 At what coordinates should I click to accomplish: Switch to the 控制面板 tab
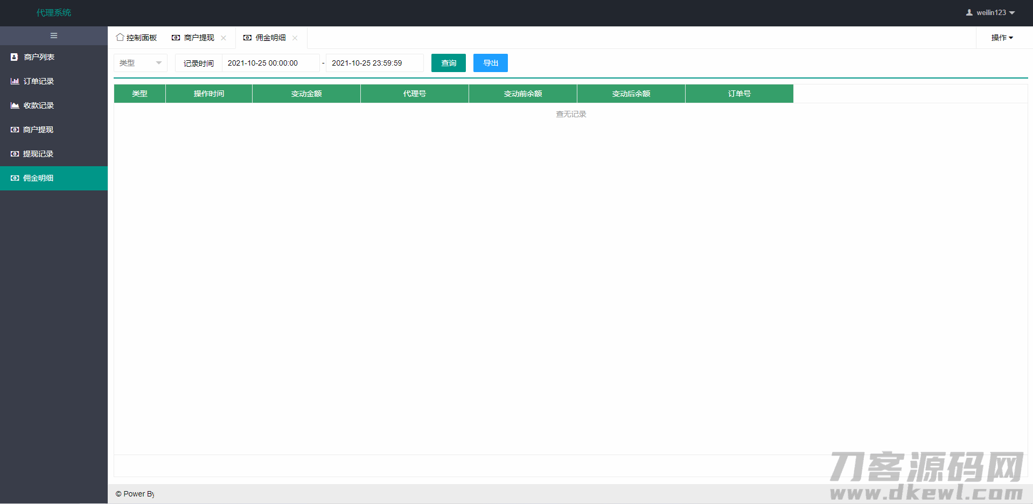point(141,38)
